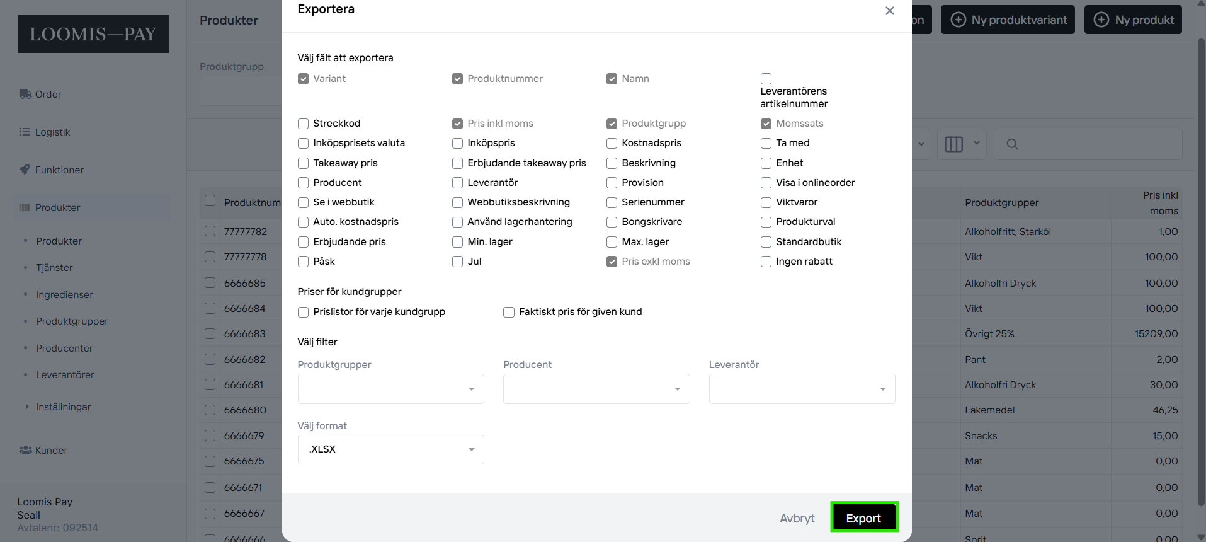Click the Produkter barcode icon
This screenshot has width=1206, height=542.
pyautogui.click(x=25, y=207)
